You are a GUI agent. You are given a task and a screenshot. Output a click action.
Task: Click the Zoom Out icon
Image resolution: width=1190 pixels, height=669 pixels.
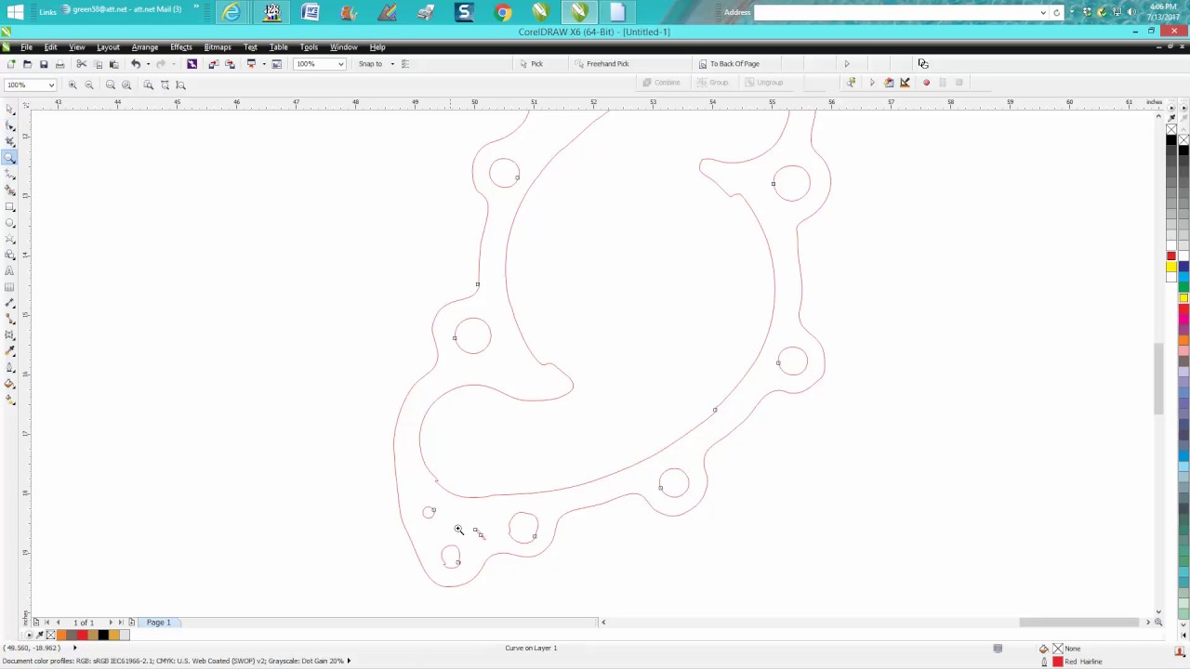pos(89,85)
